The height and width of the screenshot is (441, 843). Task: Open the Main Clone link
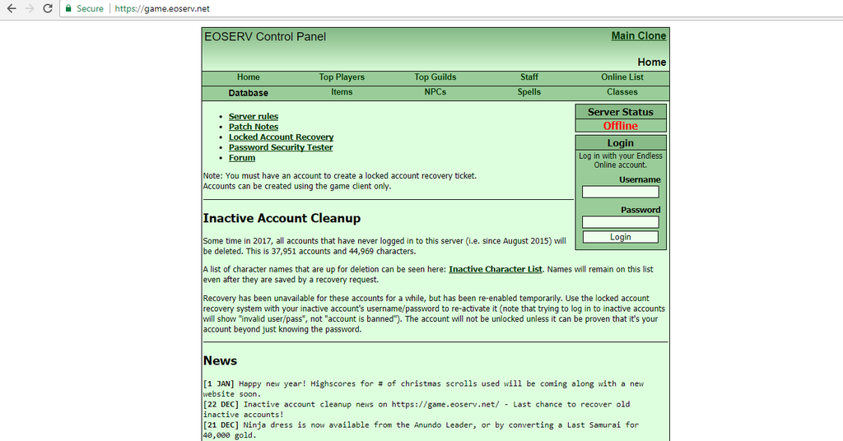tap(638, 36)
